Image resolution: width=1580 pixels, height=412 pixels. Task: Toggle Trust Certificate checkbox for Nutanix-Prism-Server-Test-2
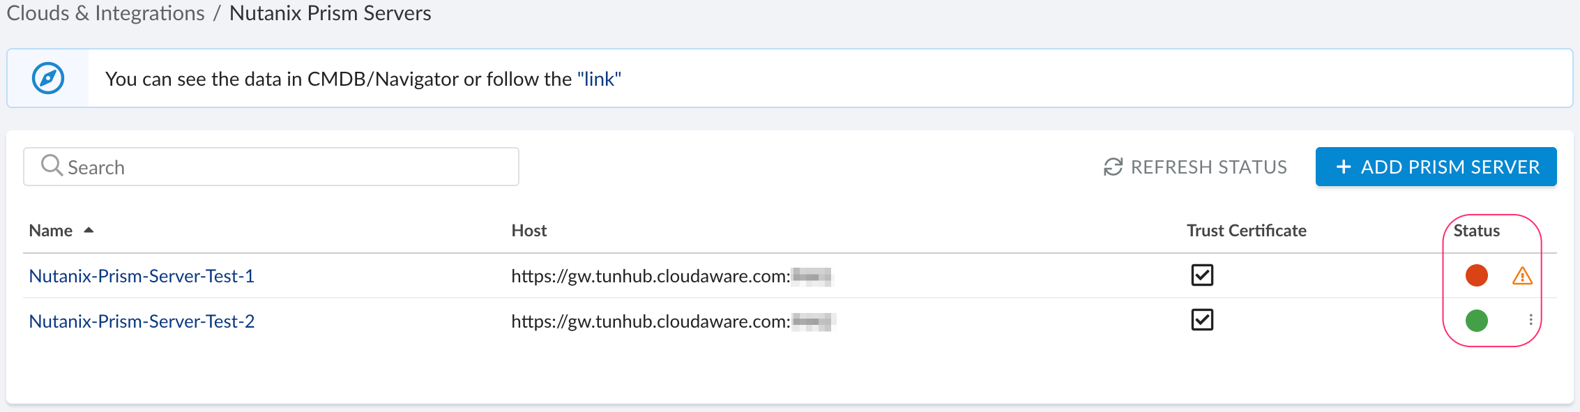(1202, 319)
